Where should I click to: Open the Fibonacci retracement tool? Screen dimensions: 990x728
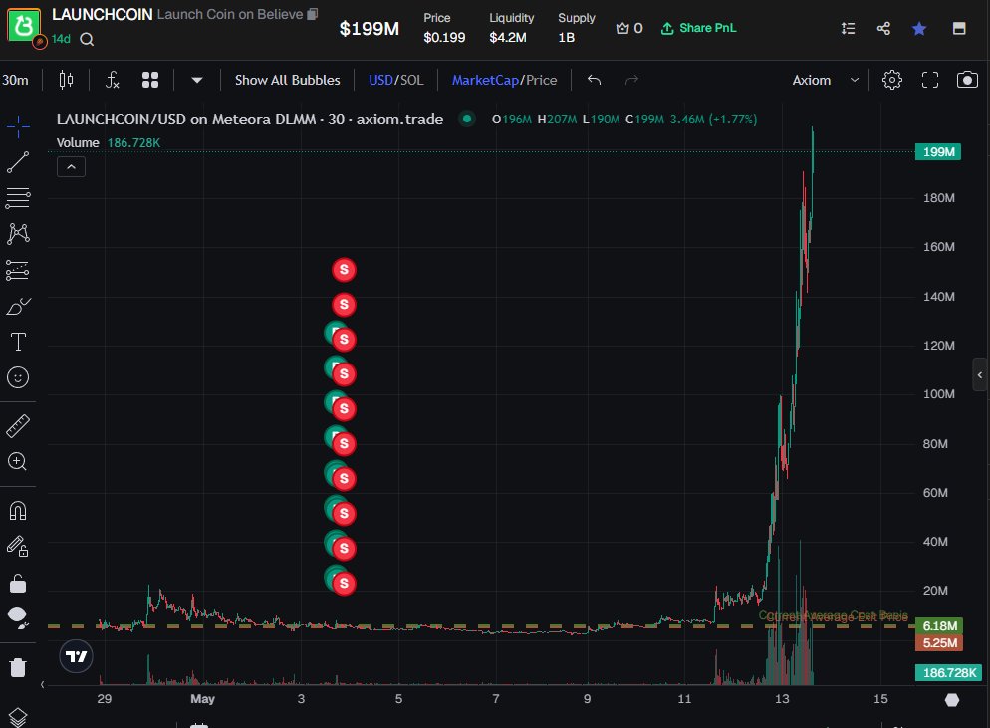(x=18, y=198)
